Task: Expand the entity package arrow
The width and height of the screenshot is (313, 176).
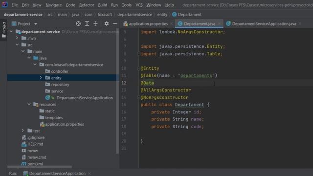Action: pos(41,78)
